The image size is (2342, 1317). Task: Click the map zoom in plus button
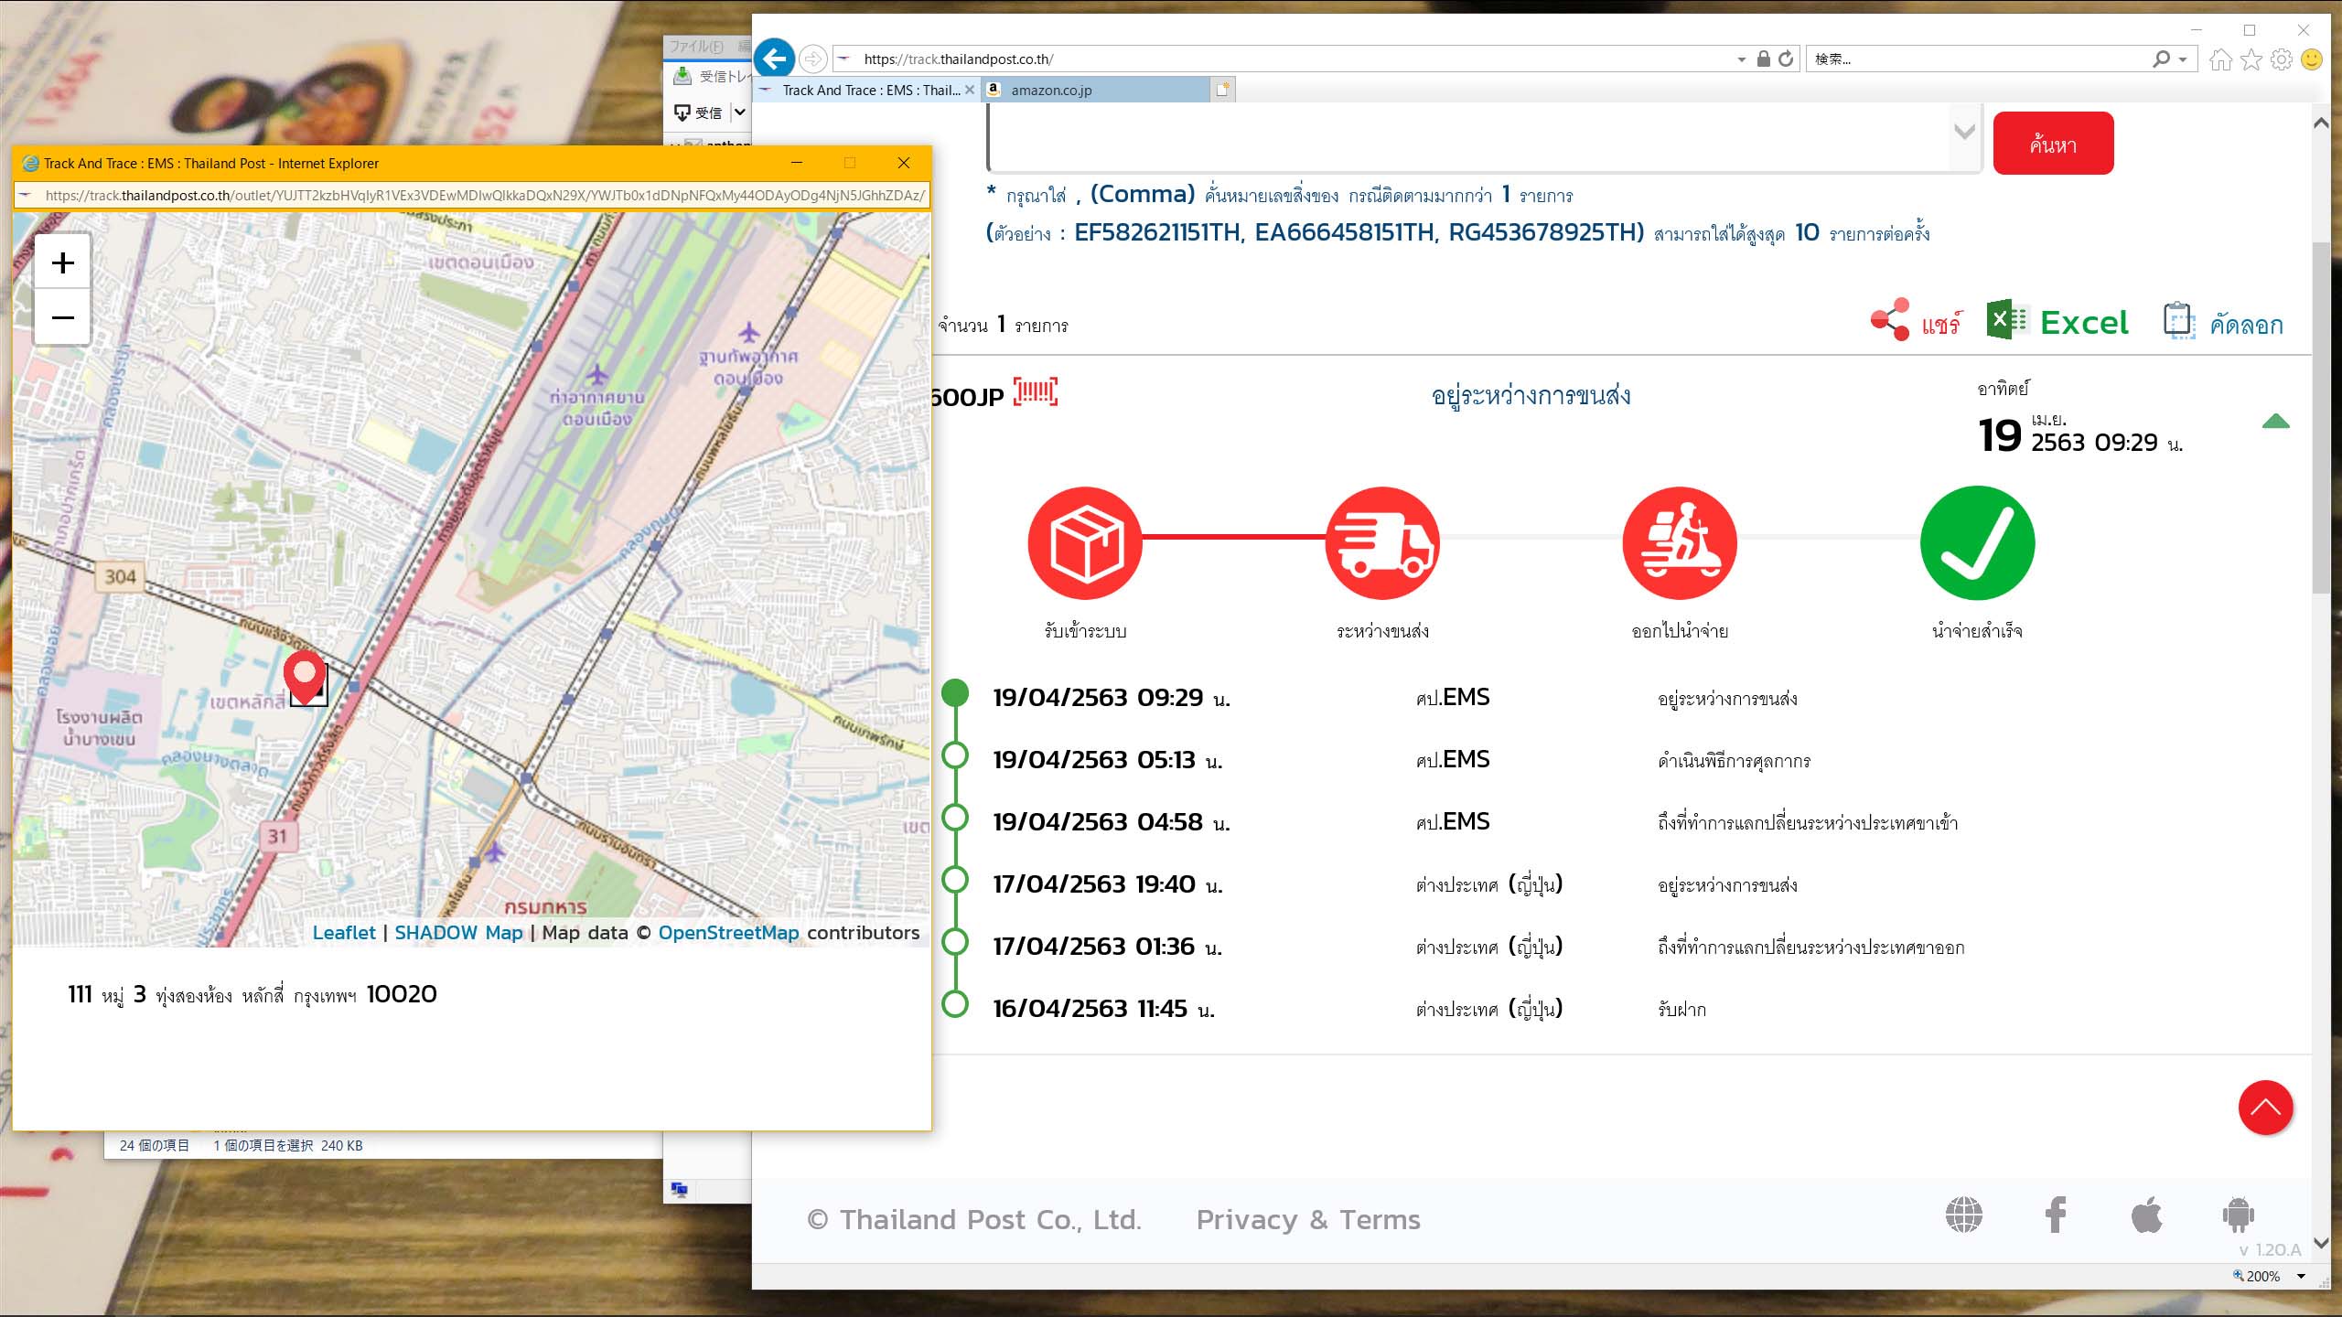point(62,263)
